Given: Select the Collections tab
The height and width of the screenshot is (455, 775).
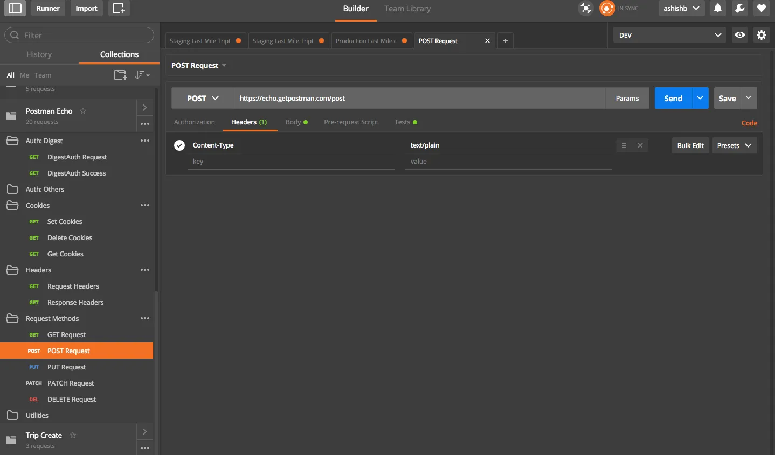Looking at the screenshot, I should (x=119, y=54).
